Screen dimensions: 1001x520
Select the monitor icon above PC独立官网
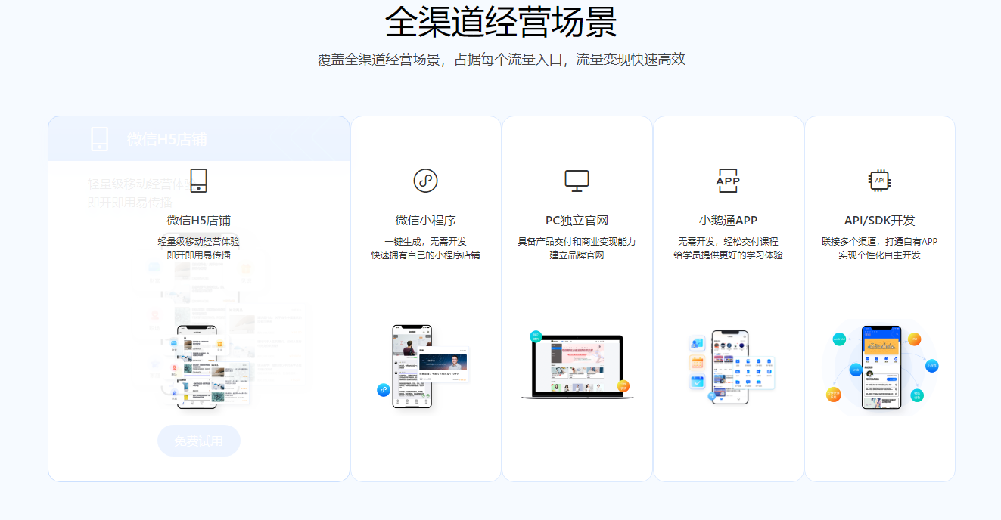pyautogui.click(x=577, y=181)
